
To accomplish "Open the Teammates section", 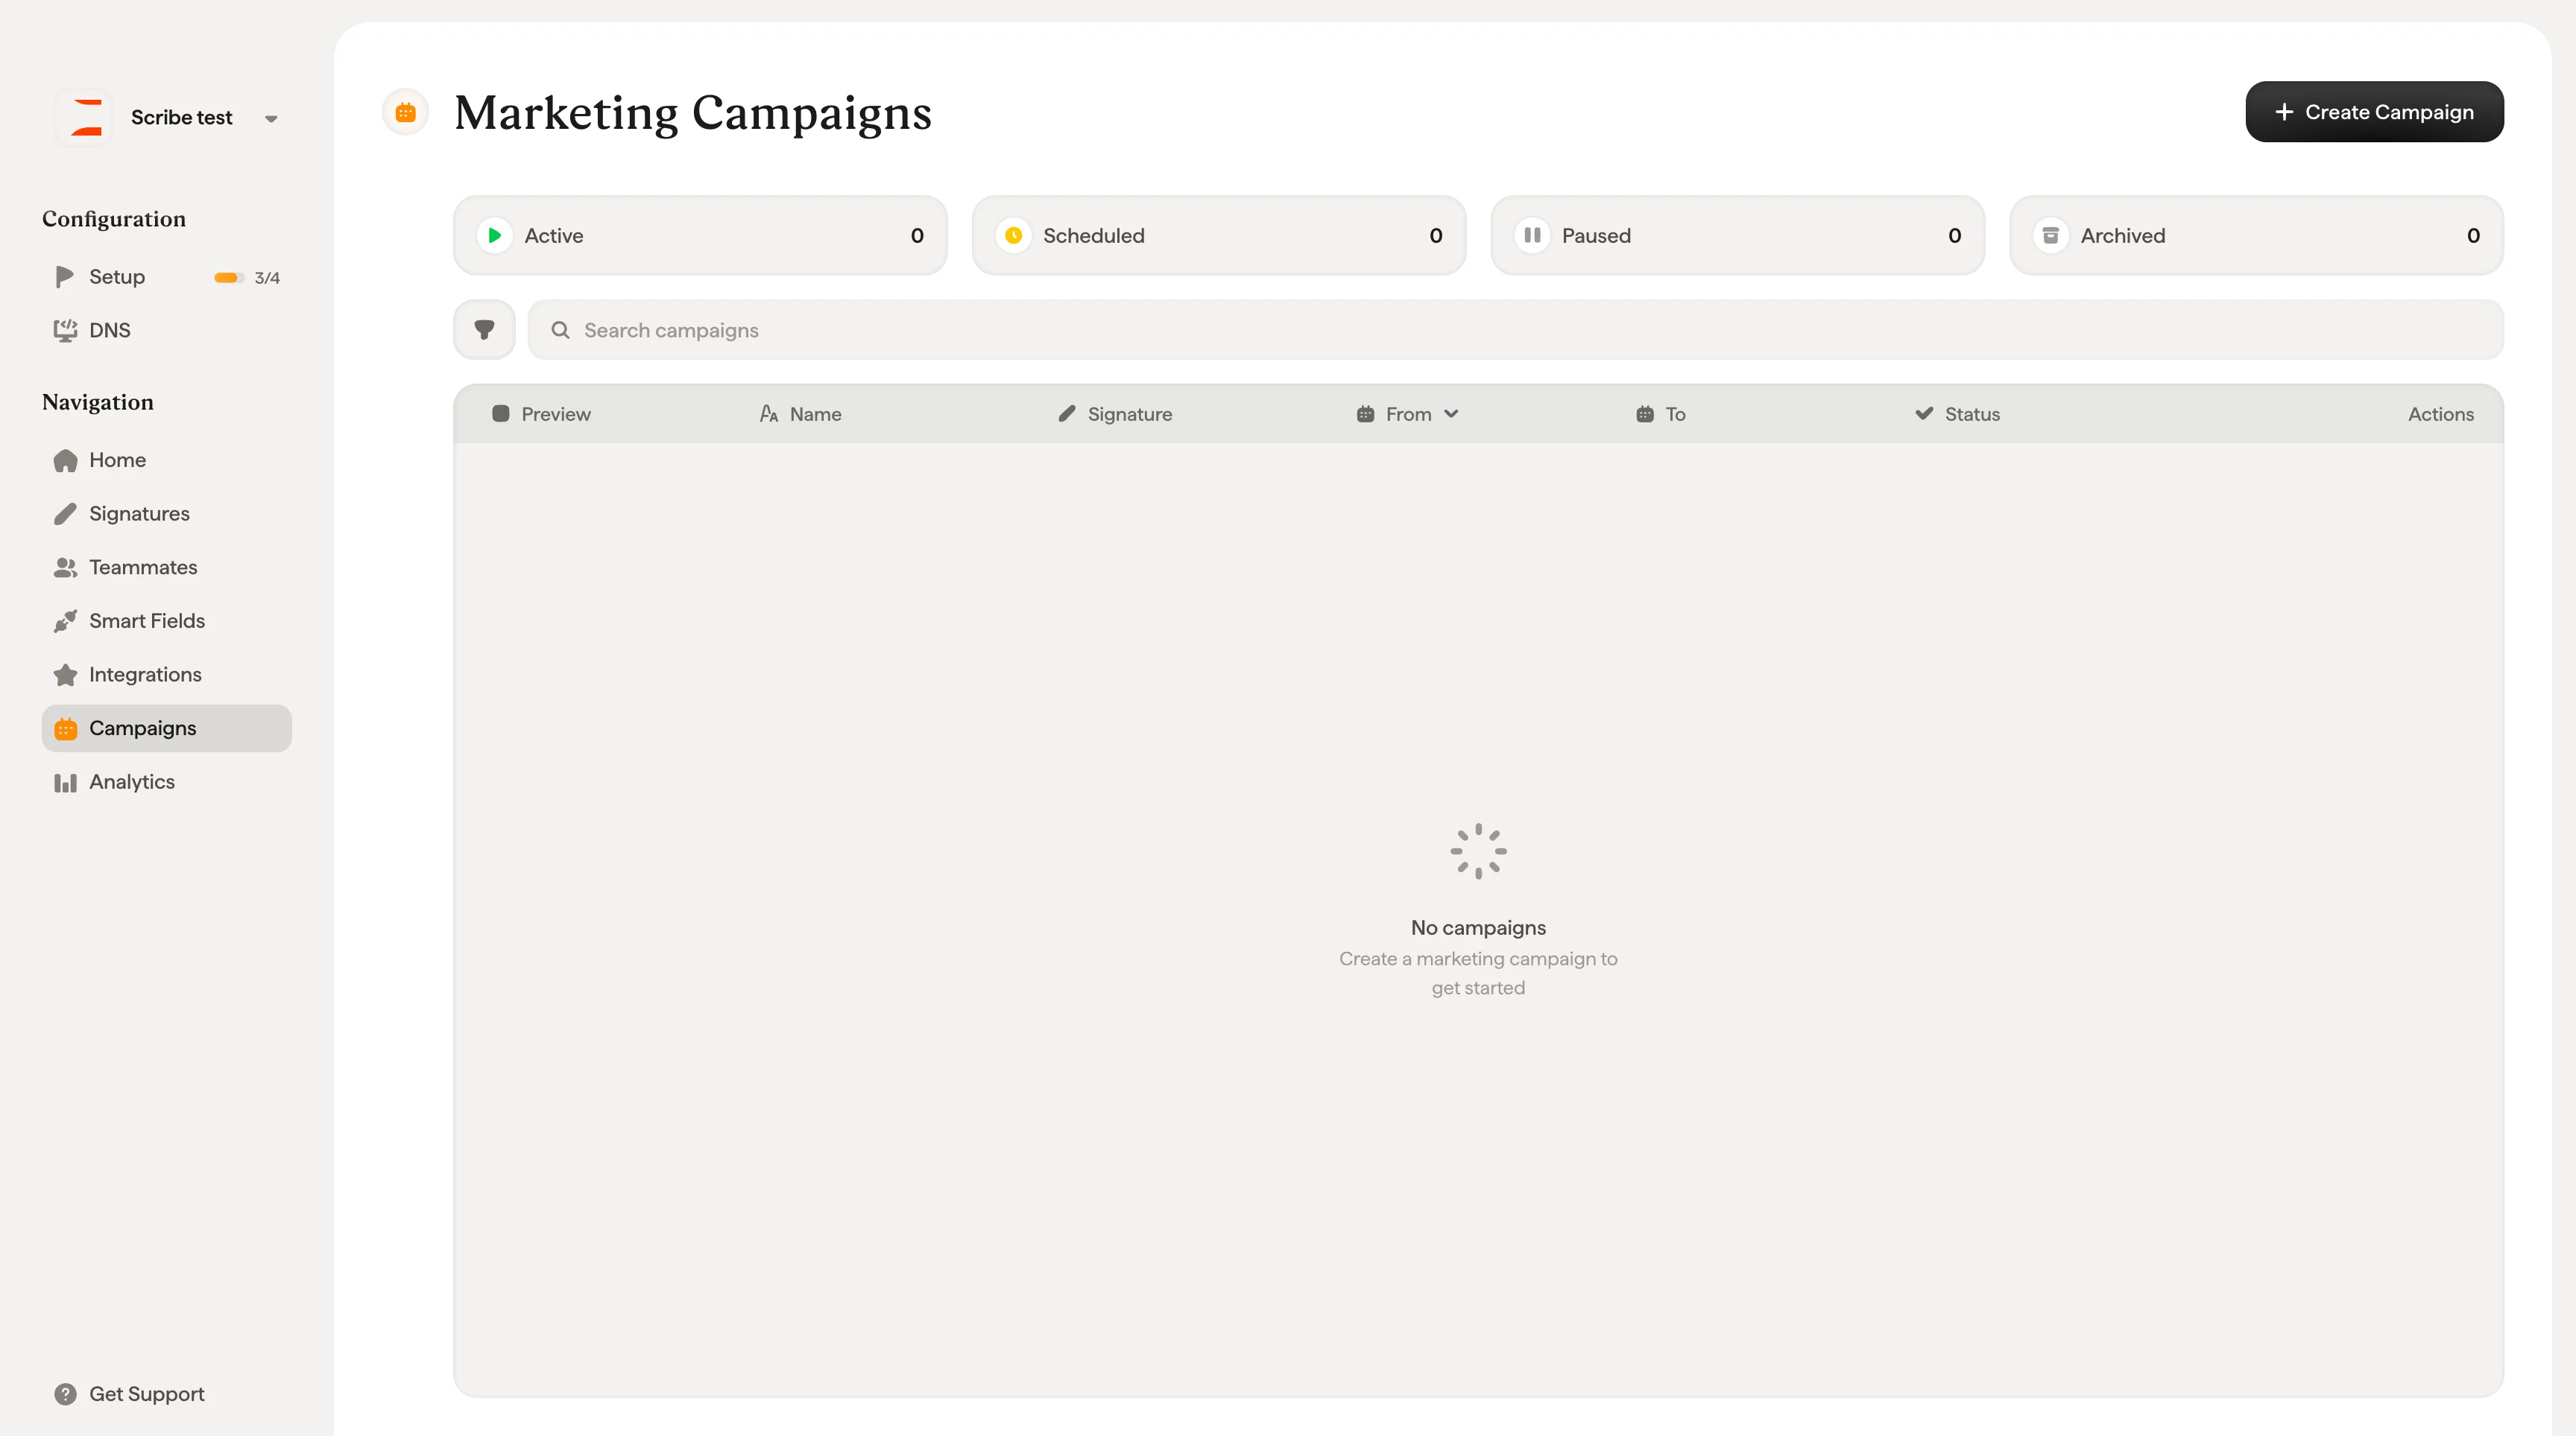I will click(167, 568).
